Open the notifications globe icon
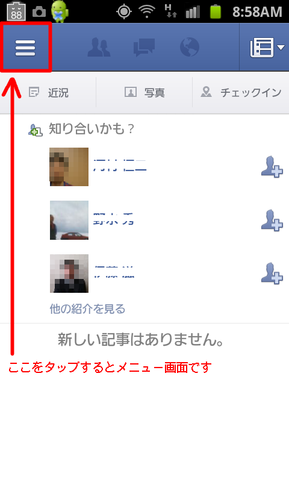The image size is (289, 482). tap(189, 48)
